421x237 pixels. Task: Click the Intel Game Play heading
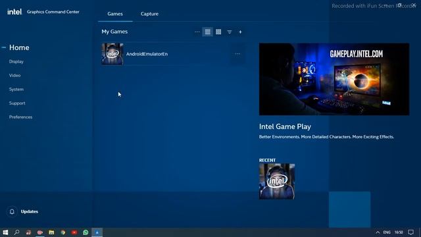(285, 126)
